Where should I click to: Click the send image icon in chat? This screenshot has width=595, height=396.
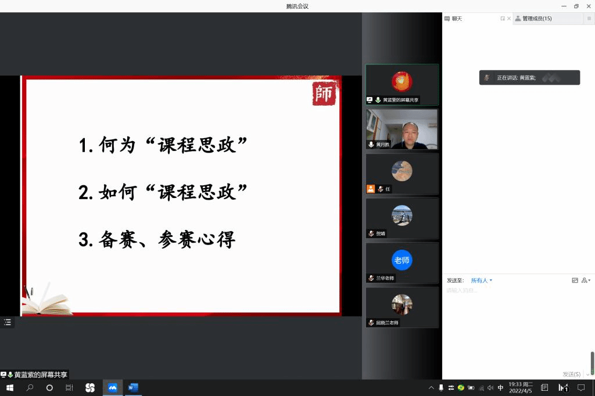click(575, 280)
